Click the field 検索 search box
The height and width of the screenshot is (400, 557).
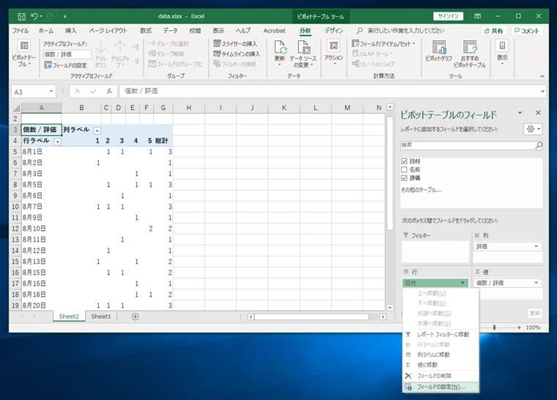pyautogui.click(x=468, y=145)
